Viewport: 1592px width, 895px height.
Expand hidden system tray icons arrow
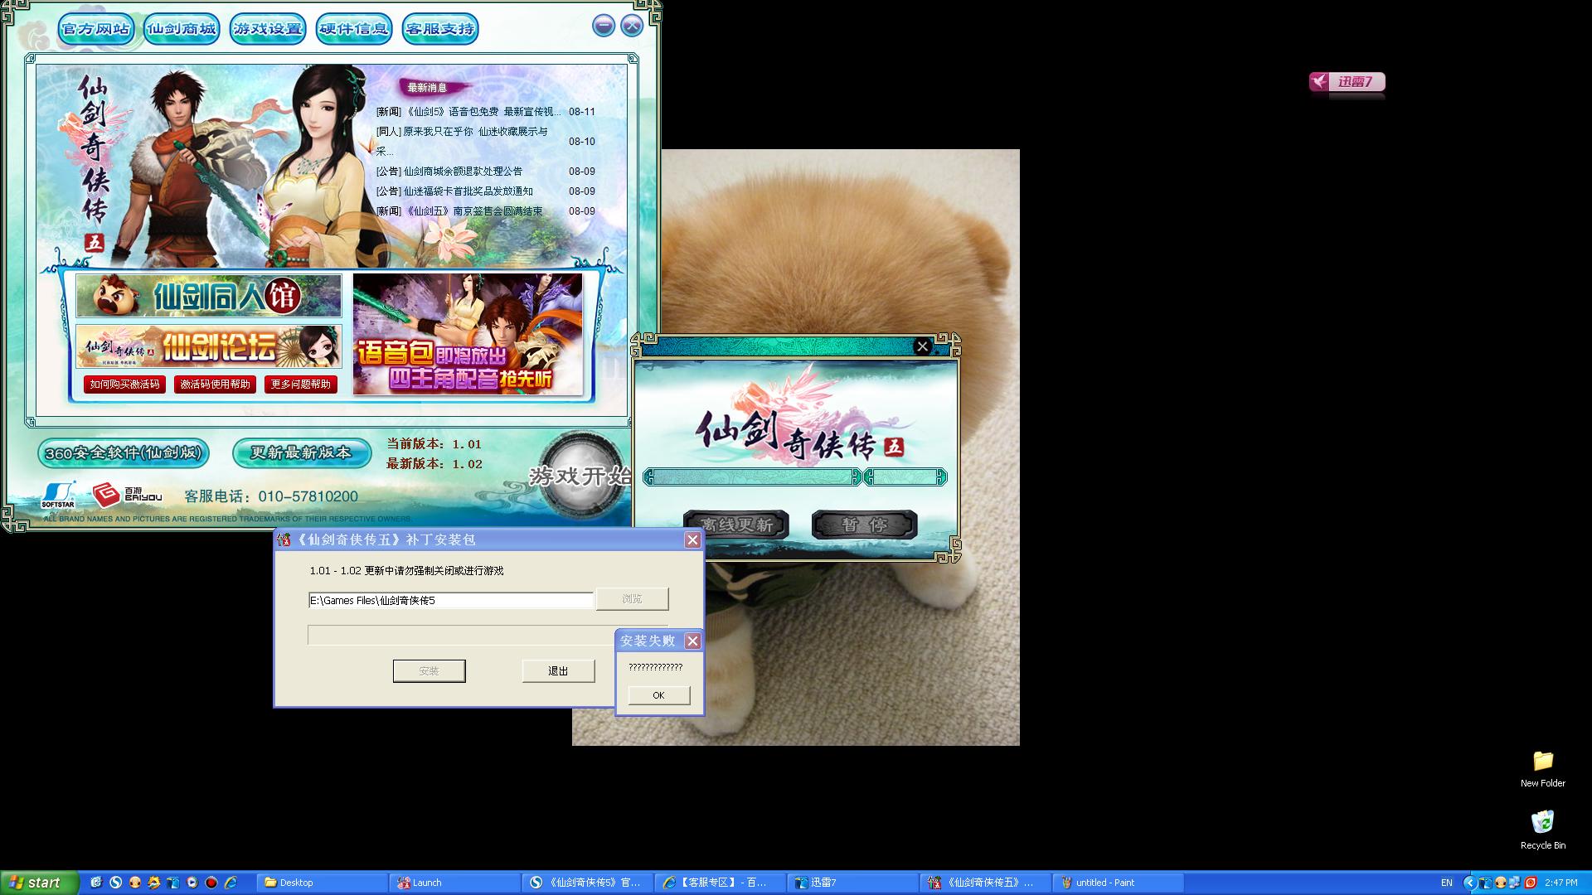(1469, 883)
